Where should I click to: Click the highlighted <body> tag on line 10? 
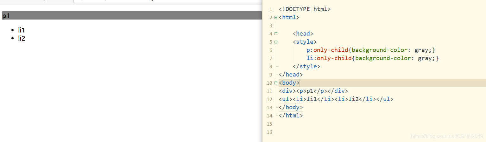click(289, 83)
